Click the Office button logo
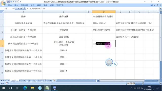The width and height of the screenshot is (162, 91). [3, 3]
